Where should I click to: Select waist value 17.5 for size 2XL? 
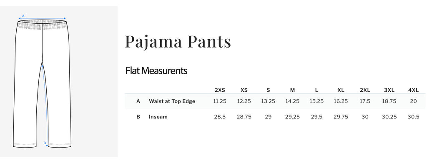point(365,101)
